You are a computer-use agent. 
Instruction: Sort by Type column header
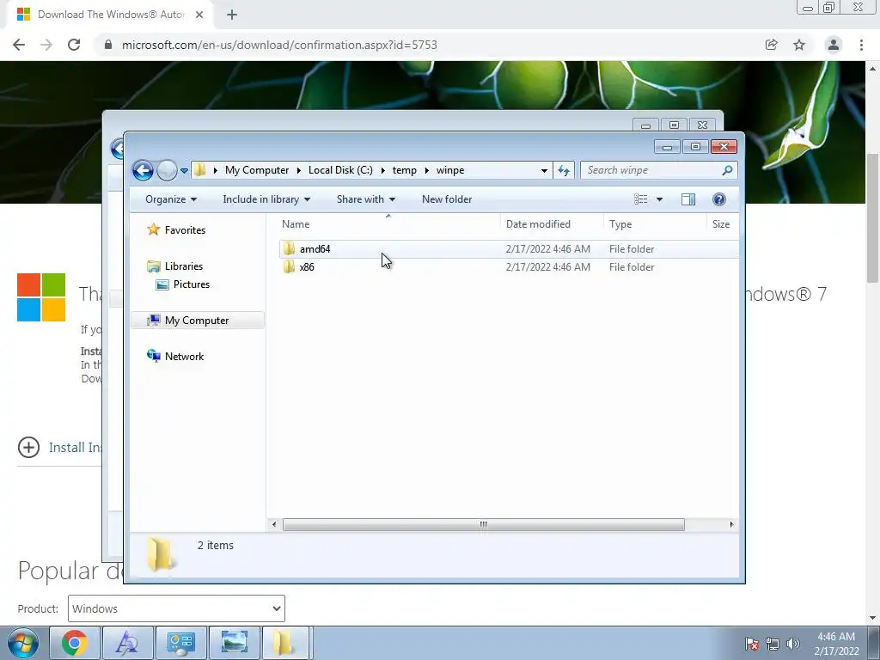coord(654,224)
